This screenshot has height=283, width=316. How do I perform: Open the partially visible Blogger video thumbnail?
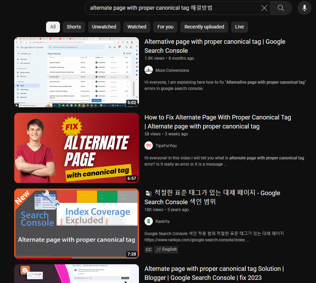(x=77, y=274)
